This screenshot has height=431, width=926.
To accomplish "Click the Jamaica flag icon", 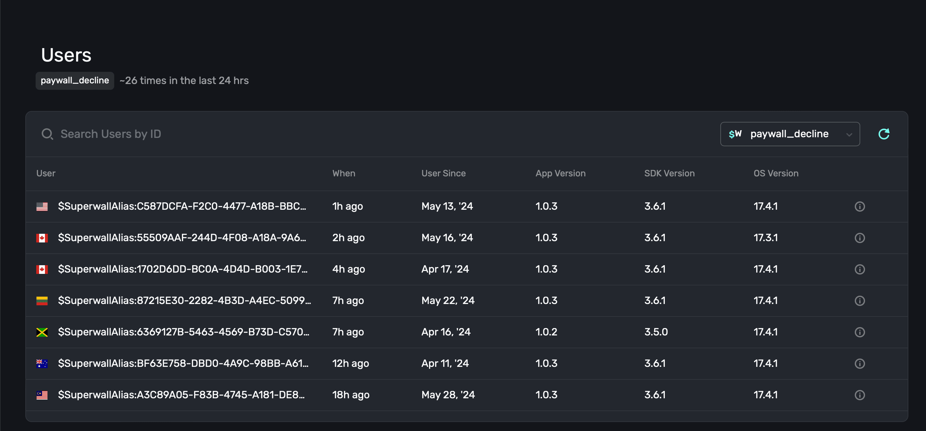I will (x=42, y=332).
